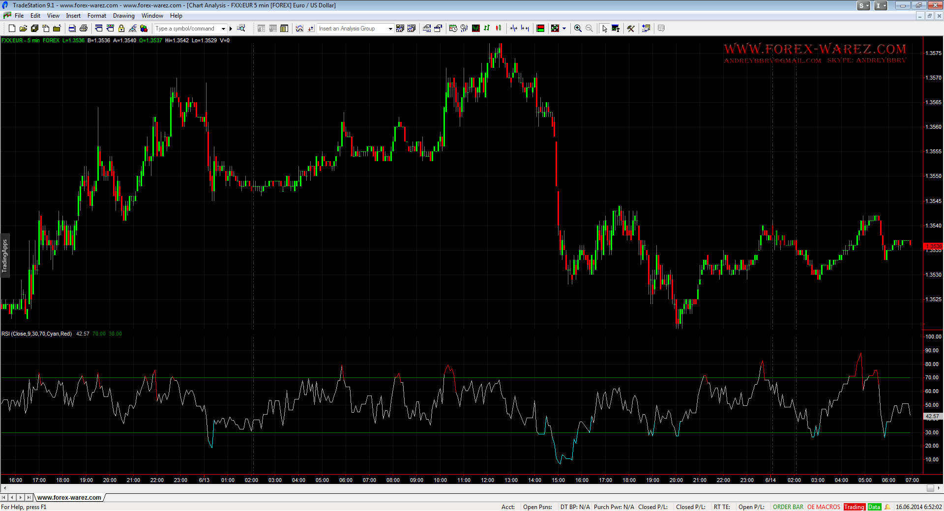This screenshot has width=944, height=511.
Task: Click the padlock lock icon
Action: point(121,28)
